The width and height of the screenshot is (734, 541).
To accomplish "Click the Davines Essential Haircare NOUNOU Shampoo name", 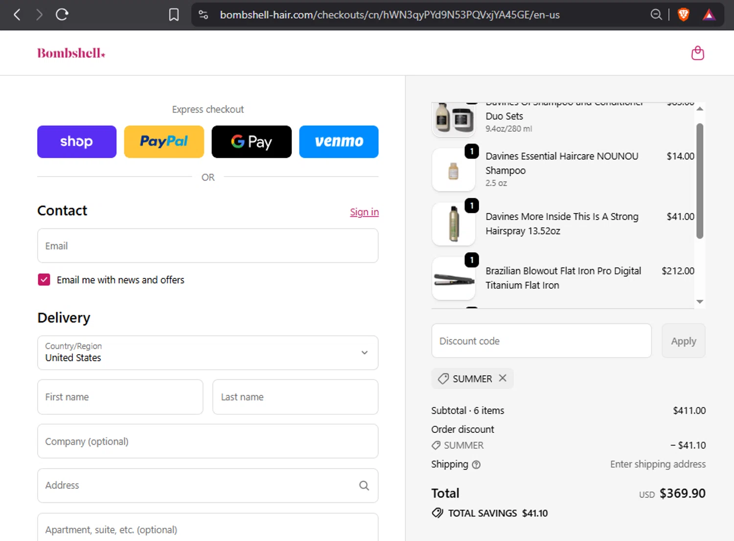I will pos(562,163).
